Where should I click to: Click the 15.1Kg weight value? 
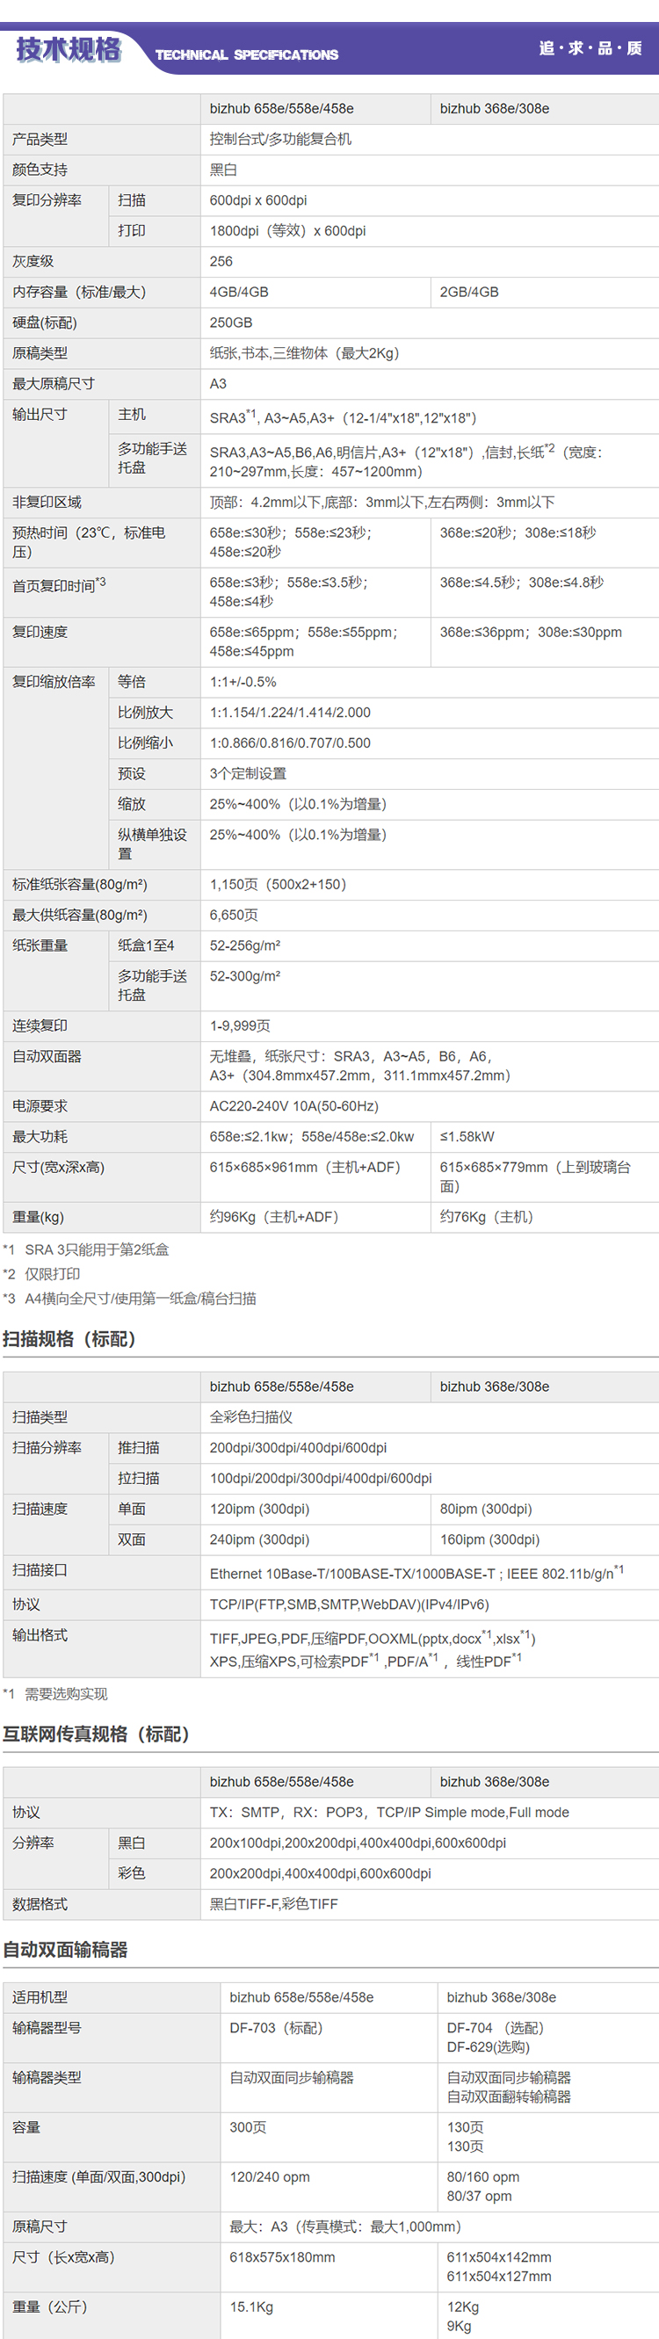click(x=251, y=2306)
